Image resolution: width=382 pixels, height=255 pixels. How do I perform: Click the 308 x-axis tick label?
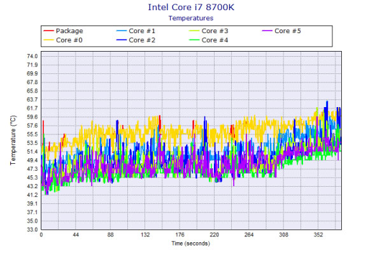[x=283, y=235]
